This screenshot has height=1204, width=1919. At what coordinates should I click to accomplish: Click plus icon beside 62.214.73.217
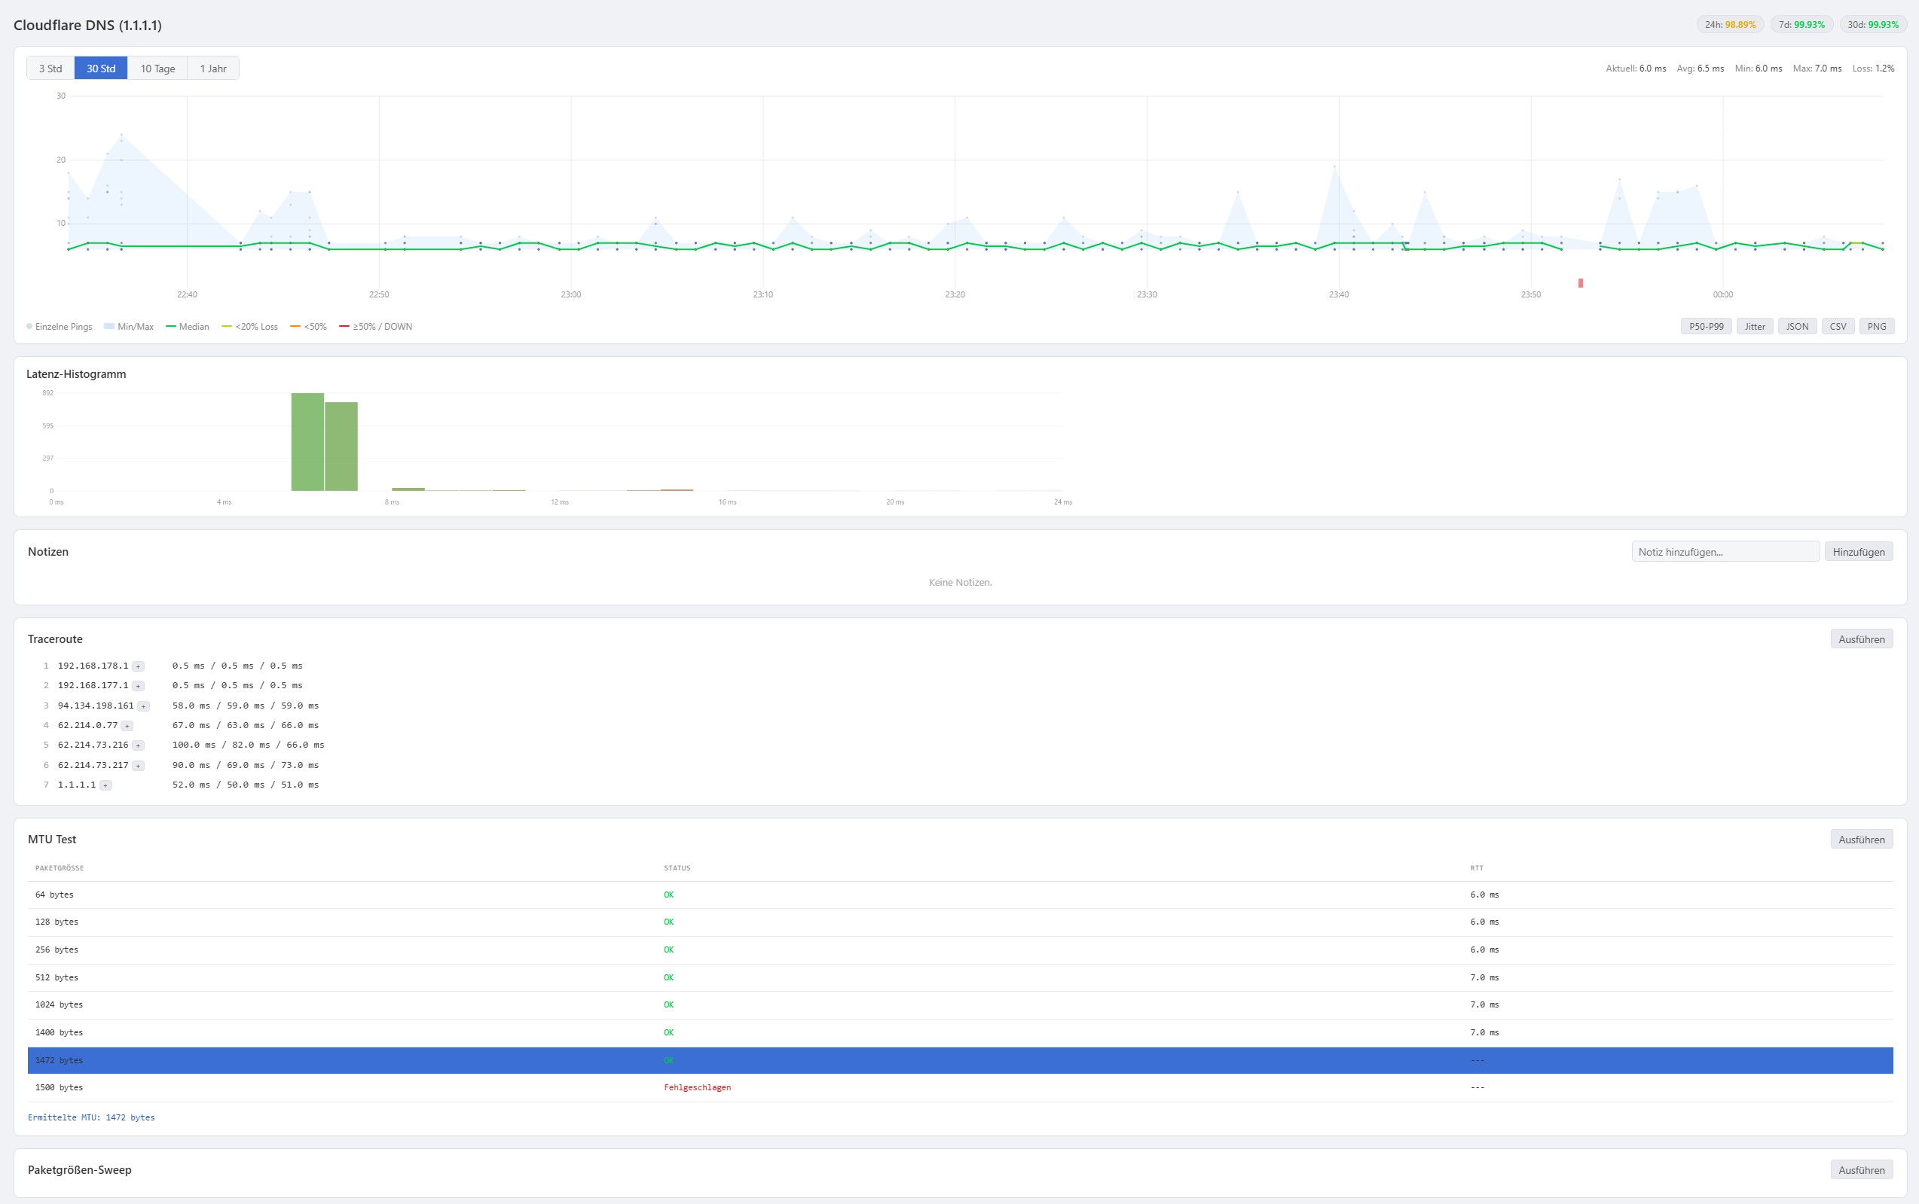[x=138, y=766]
